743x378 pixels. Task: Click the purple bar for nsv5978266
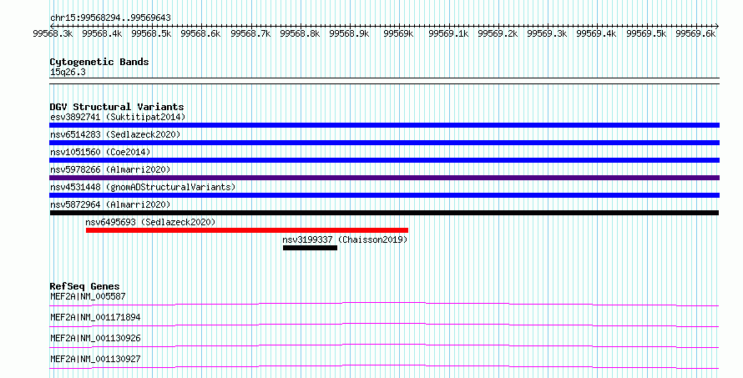384,178
